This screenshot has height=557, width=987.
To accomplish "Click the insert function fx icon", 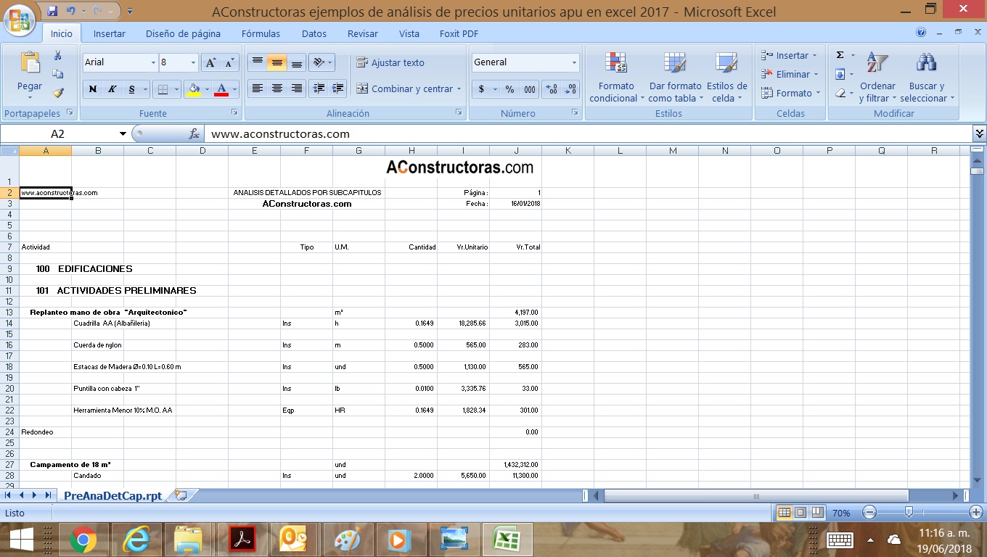I will click(x=194, y=134).
